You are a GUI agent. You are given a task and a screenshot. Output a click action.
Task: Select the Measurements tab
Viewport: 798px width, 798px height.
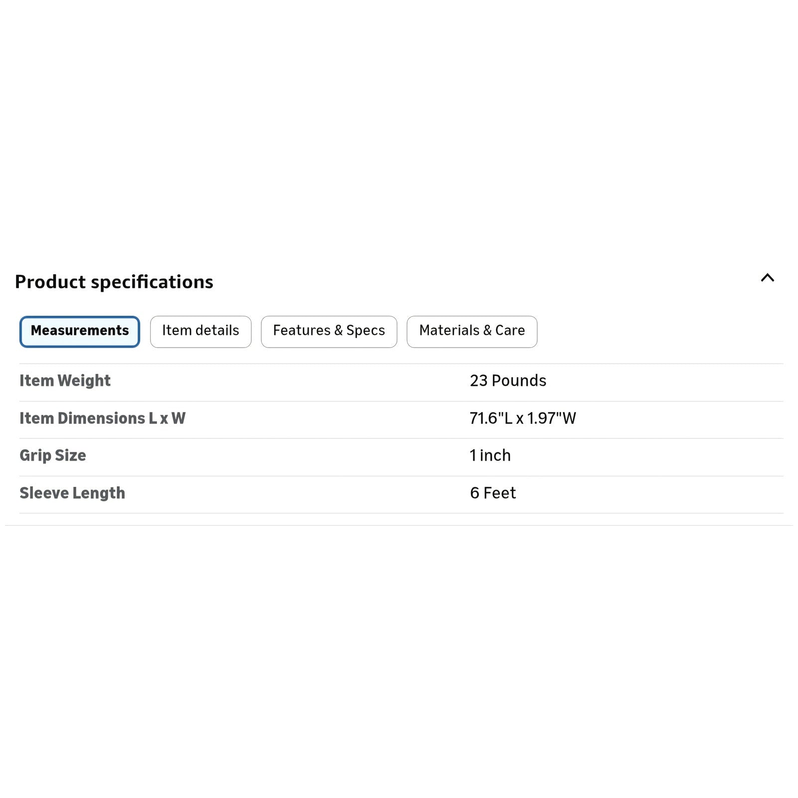80,331
